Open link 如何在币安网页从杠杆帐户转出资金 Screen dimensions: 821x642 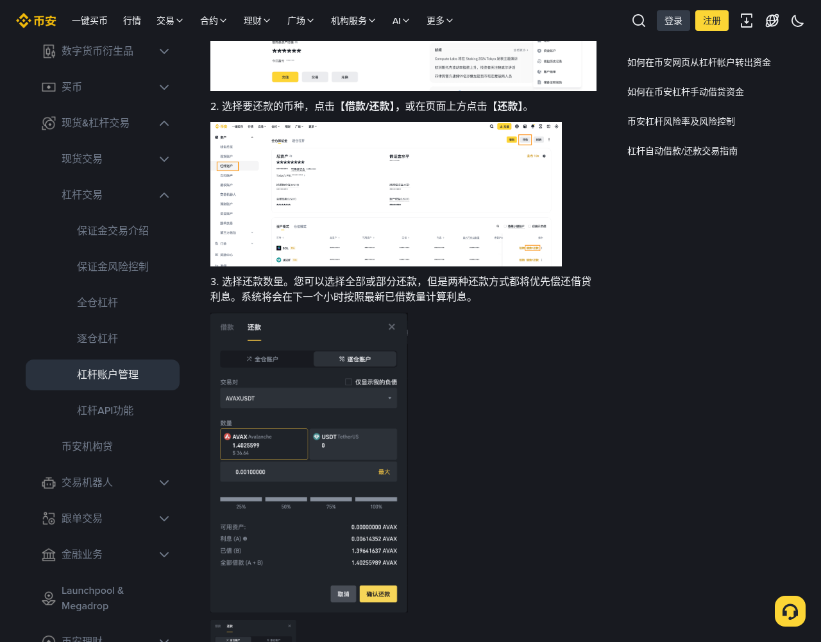point(699,62)
